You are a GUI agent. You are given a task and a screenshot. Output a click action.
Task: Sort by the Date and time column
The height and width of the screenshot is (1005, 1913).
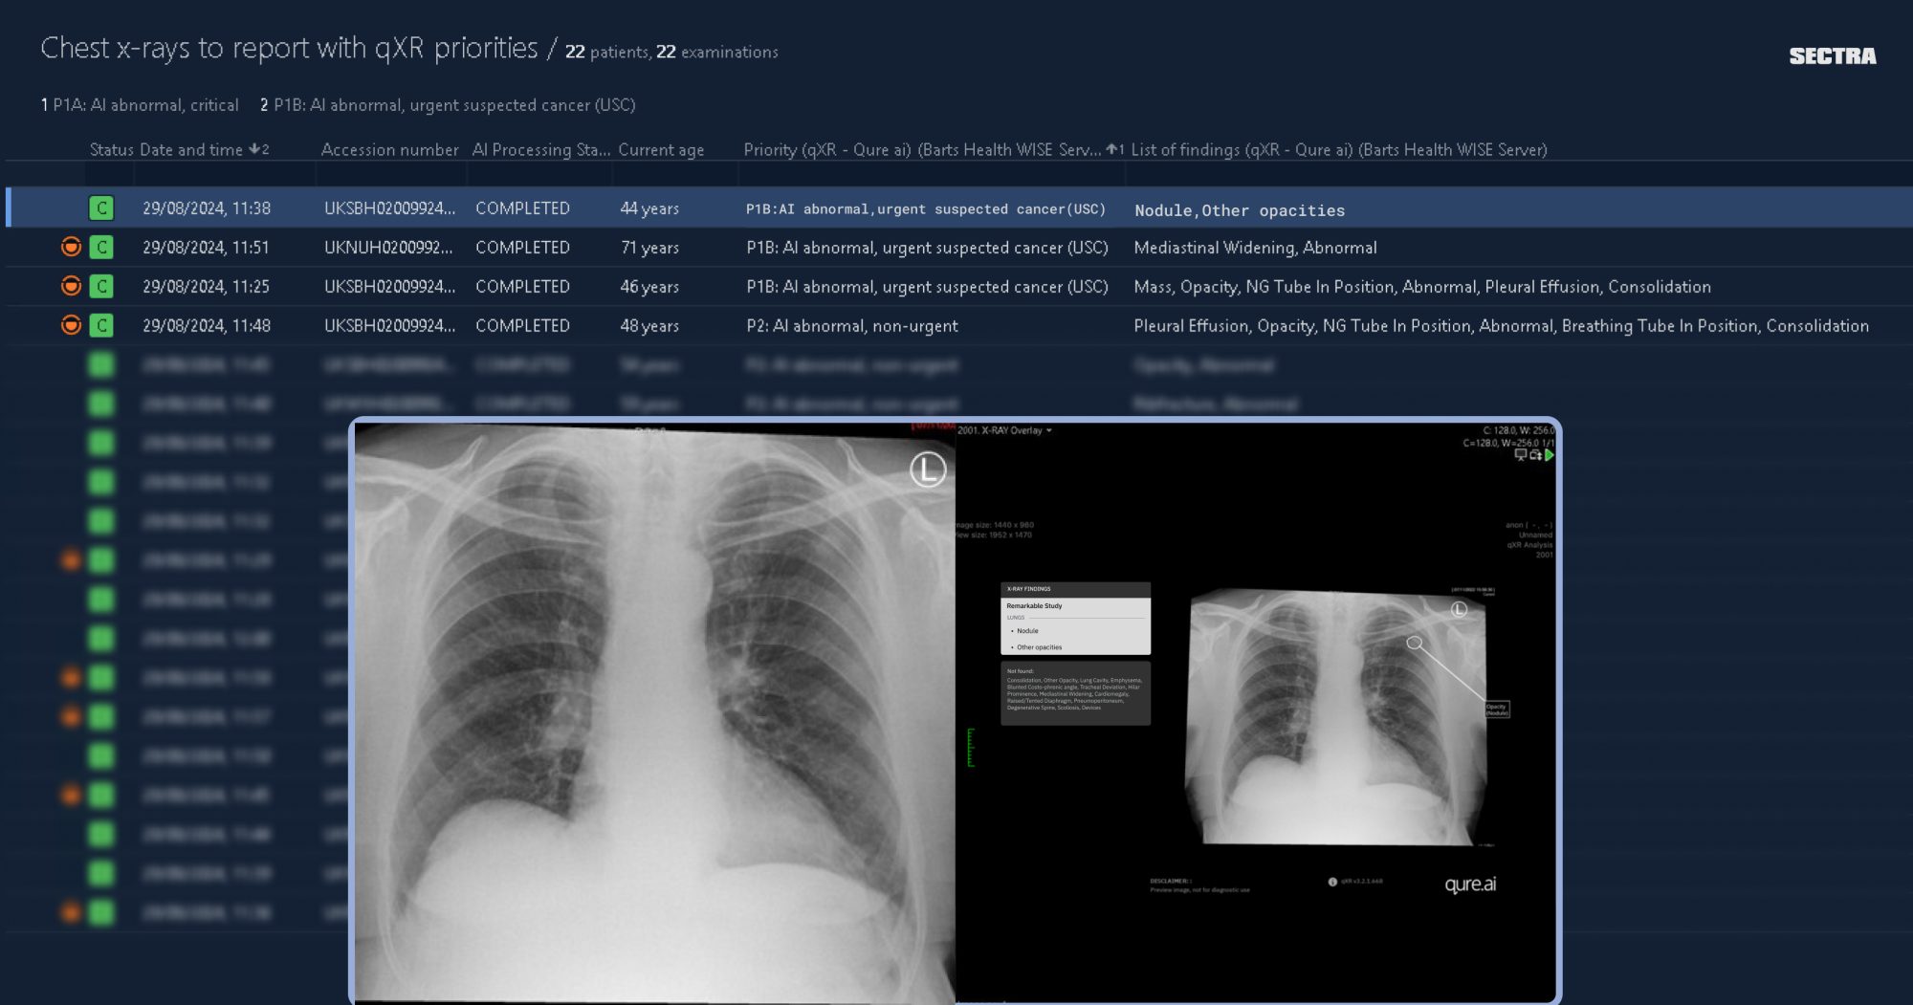[204, 149]
